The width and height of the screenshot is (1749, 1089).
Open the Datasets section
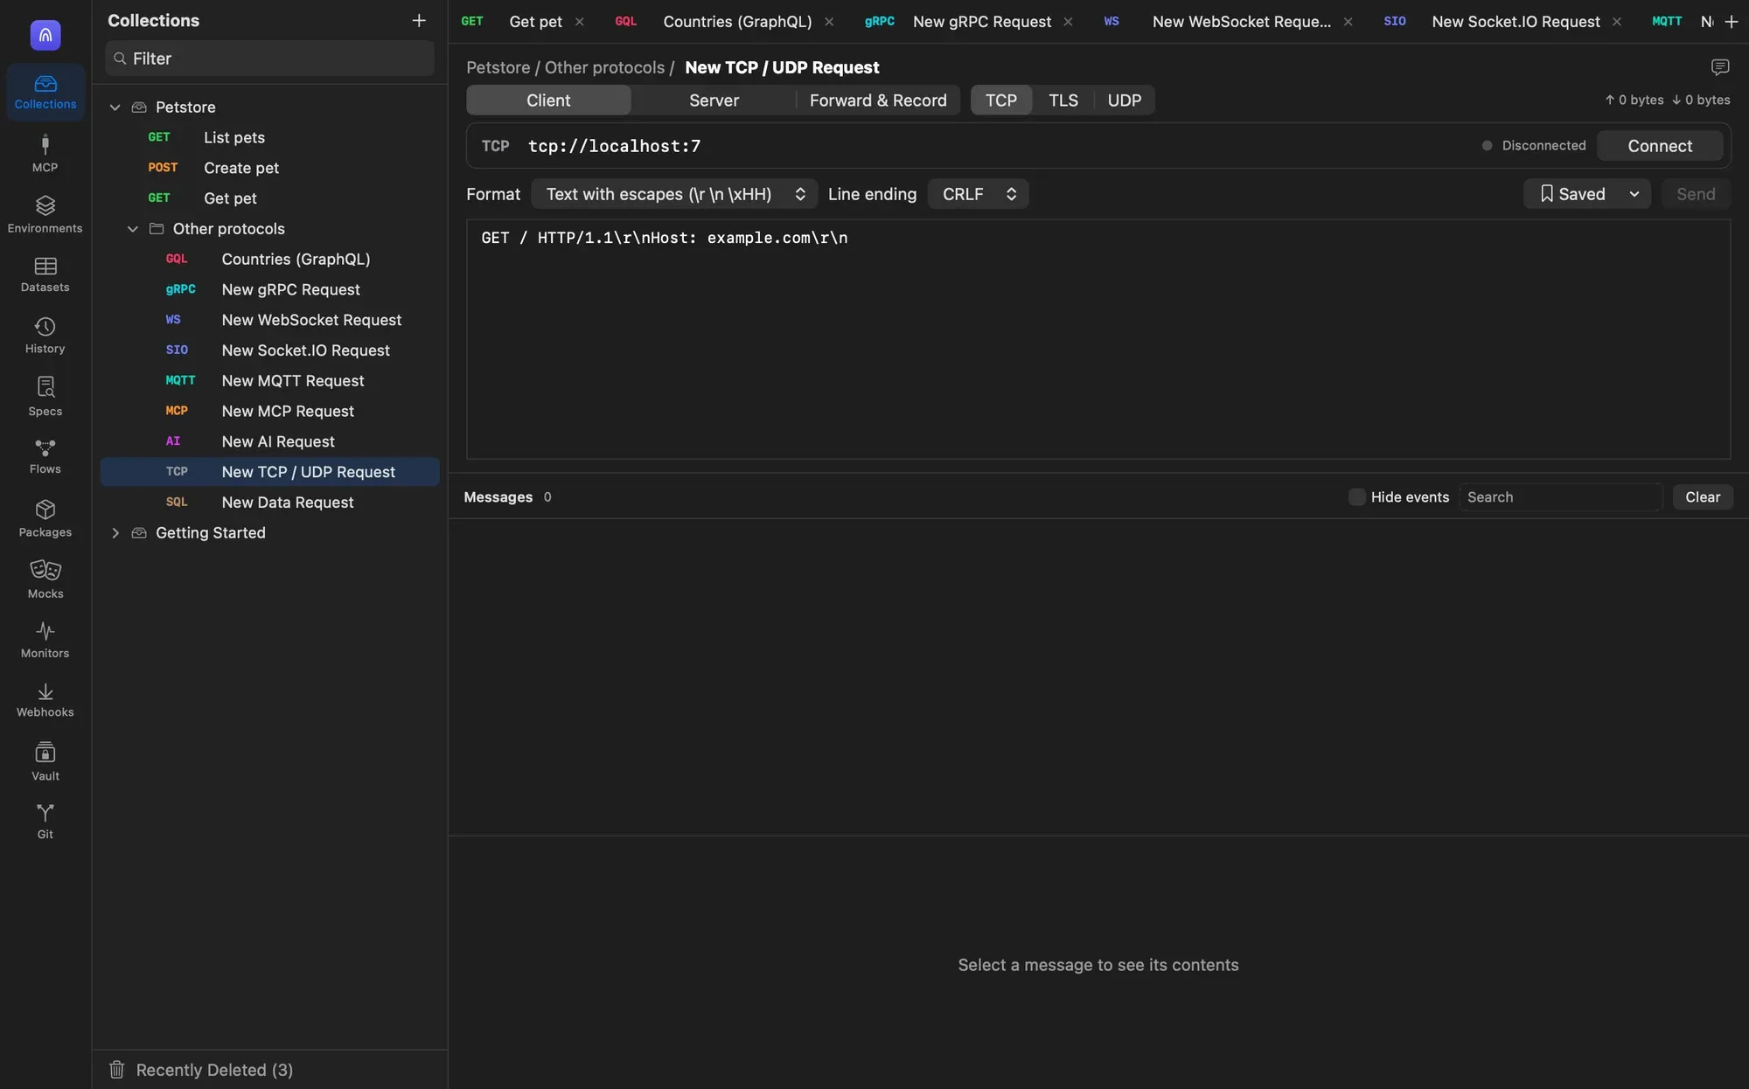[x=45, y=274]
